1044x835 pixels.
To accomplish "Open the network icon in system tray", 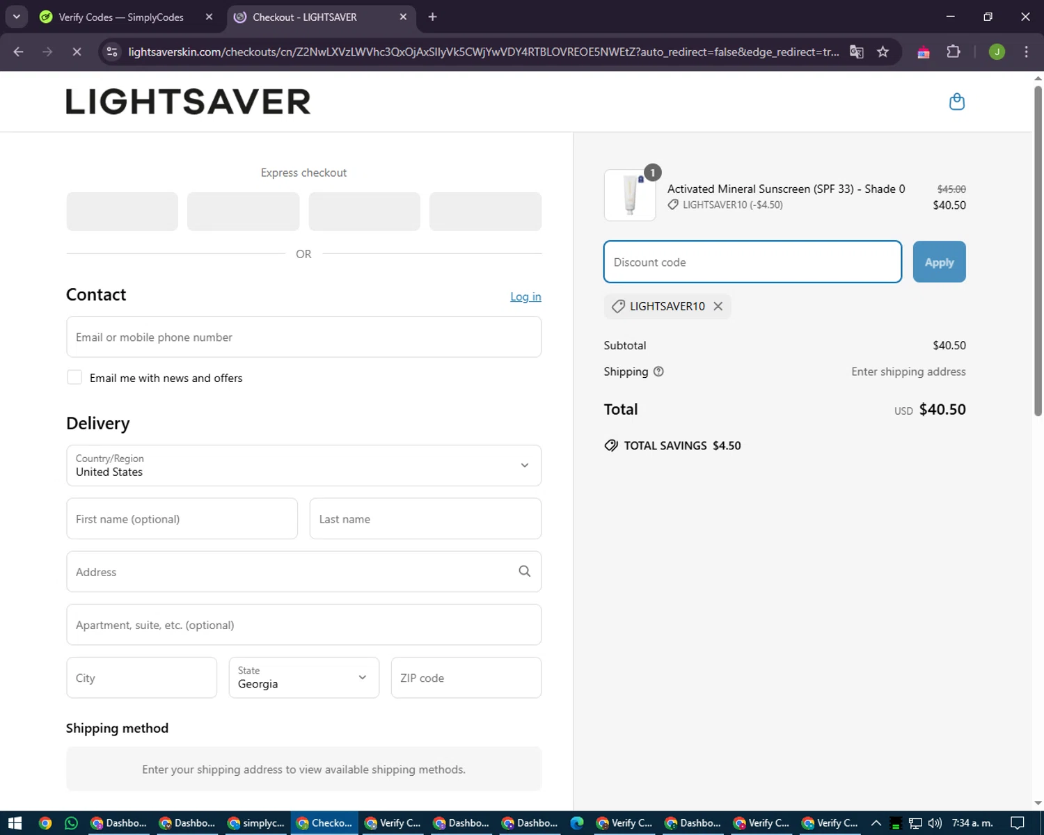I will (915, 823).
